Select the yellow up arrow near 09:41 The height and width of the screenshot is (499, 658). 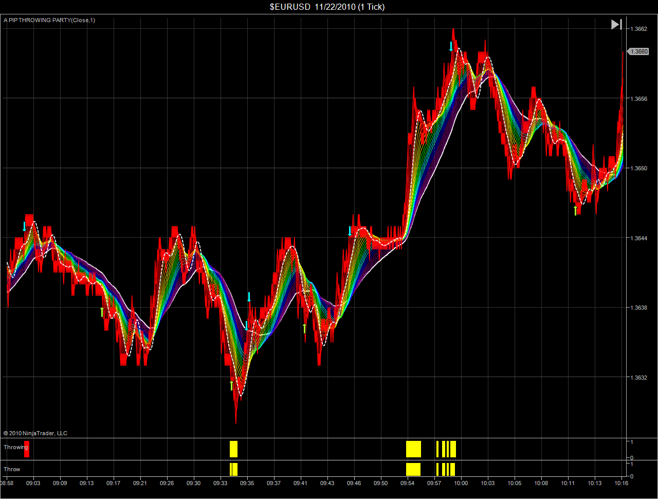pos(304,328)
